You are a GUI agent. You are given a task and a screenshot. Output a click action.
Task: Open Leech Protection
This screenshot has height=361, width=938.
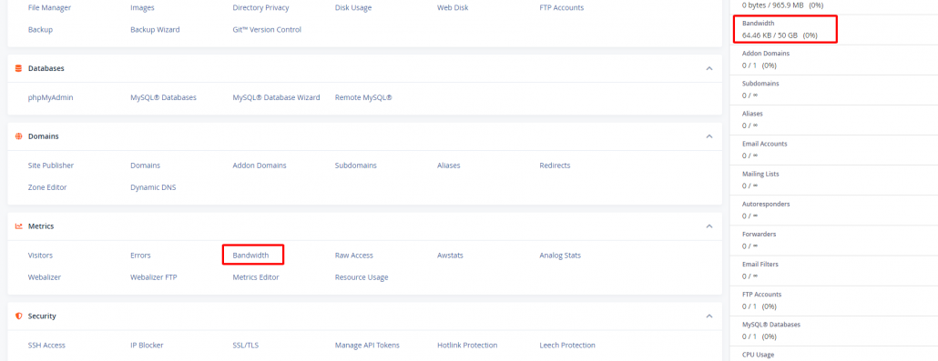point(567,345)
